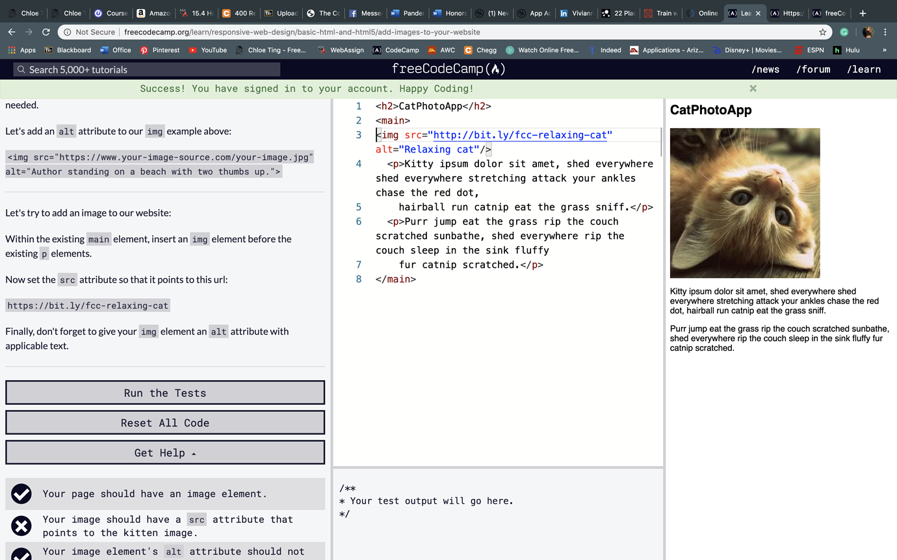897x560 pixels.
Task: Click Reset All Code
Action: pos(164,422)
